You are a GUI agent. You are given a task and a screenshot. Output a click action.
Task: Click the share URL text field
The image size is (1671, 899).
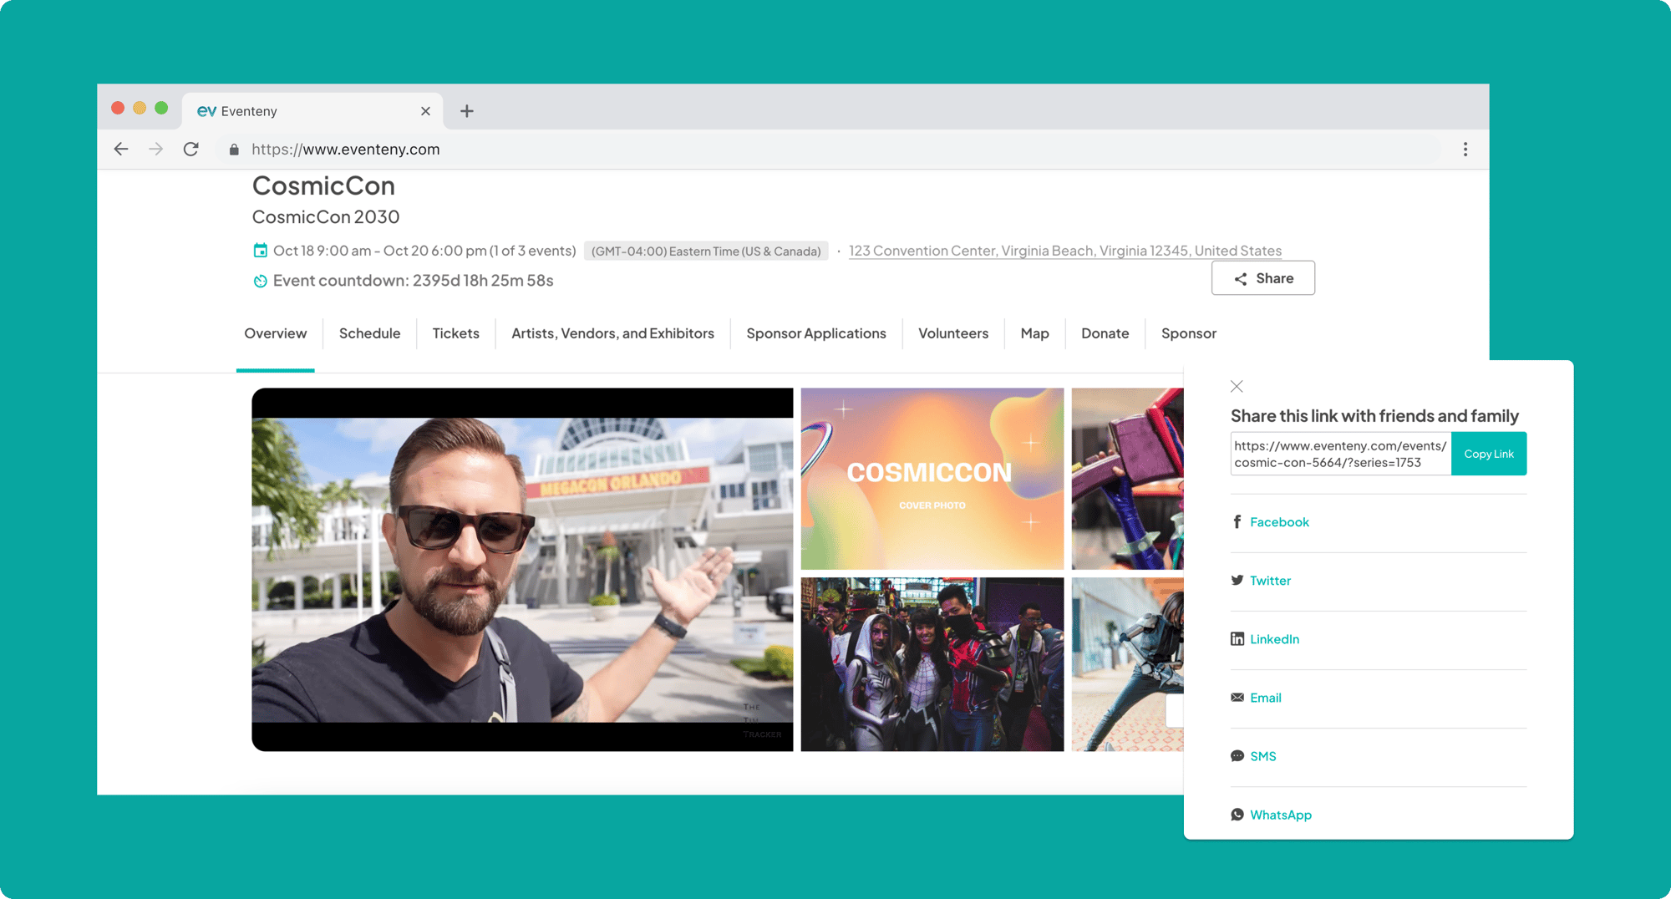1341,454
